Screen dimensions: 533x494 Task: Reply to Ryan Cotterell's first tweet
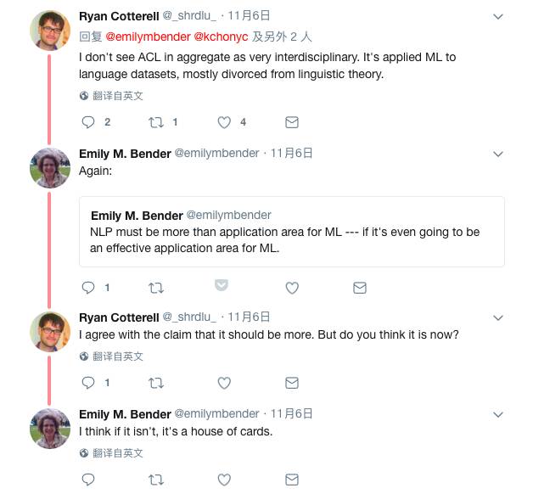88,122
